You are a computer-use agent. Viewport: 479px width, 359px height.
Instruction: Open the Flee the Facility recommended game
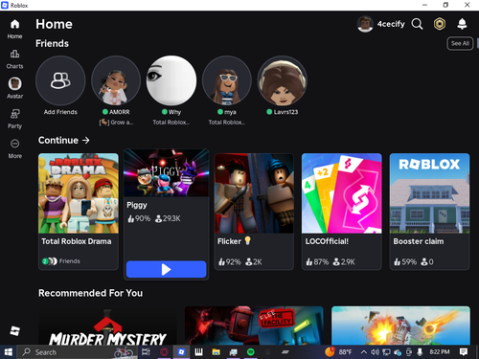[254, 325]
